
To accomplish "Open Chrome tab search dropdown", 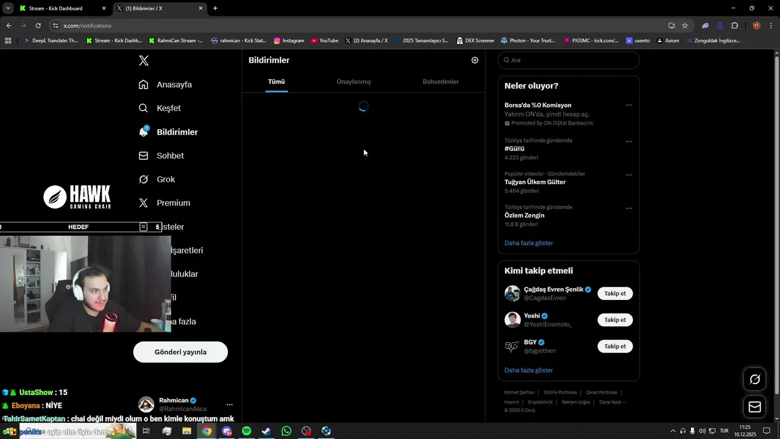I will pyautogui.click(x=7, y=9).
